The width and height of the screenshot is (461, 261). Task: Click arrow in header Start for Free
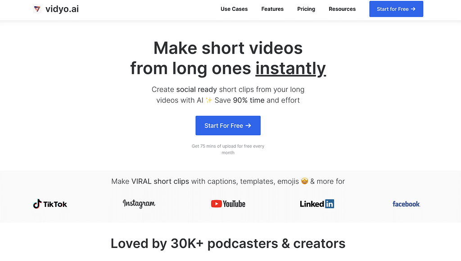click(413, 9)
